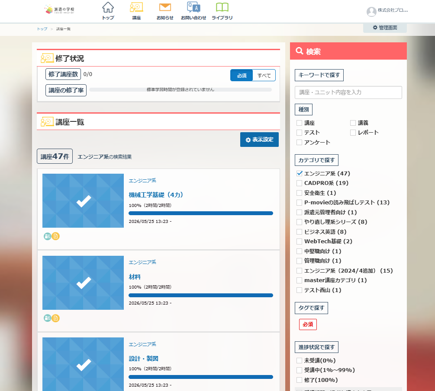Click the 派遣の学校 site logo
The height and width of the screenshot is (391, 435).
pos(59,10)
